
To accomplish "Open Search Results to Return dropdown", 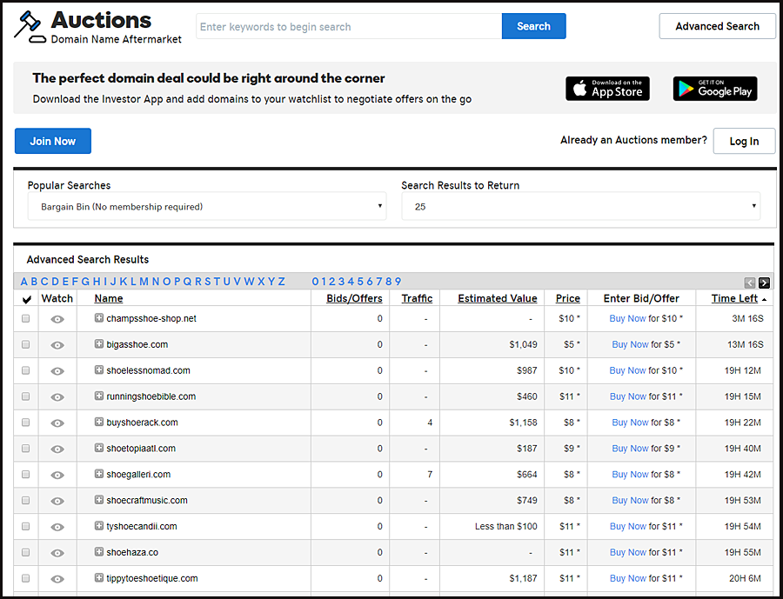I will point(581,206).
